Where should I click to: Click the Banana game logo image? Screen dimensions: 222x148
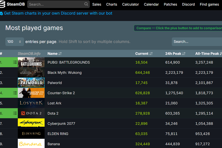pos(31,144)
